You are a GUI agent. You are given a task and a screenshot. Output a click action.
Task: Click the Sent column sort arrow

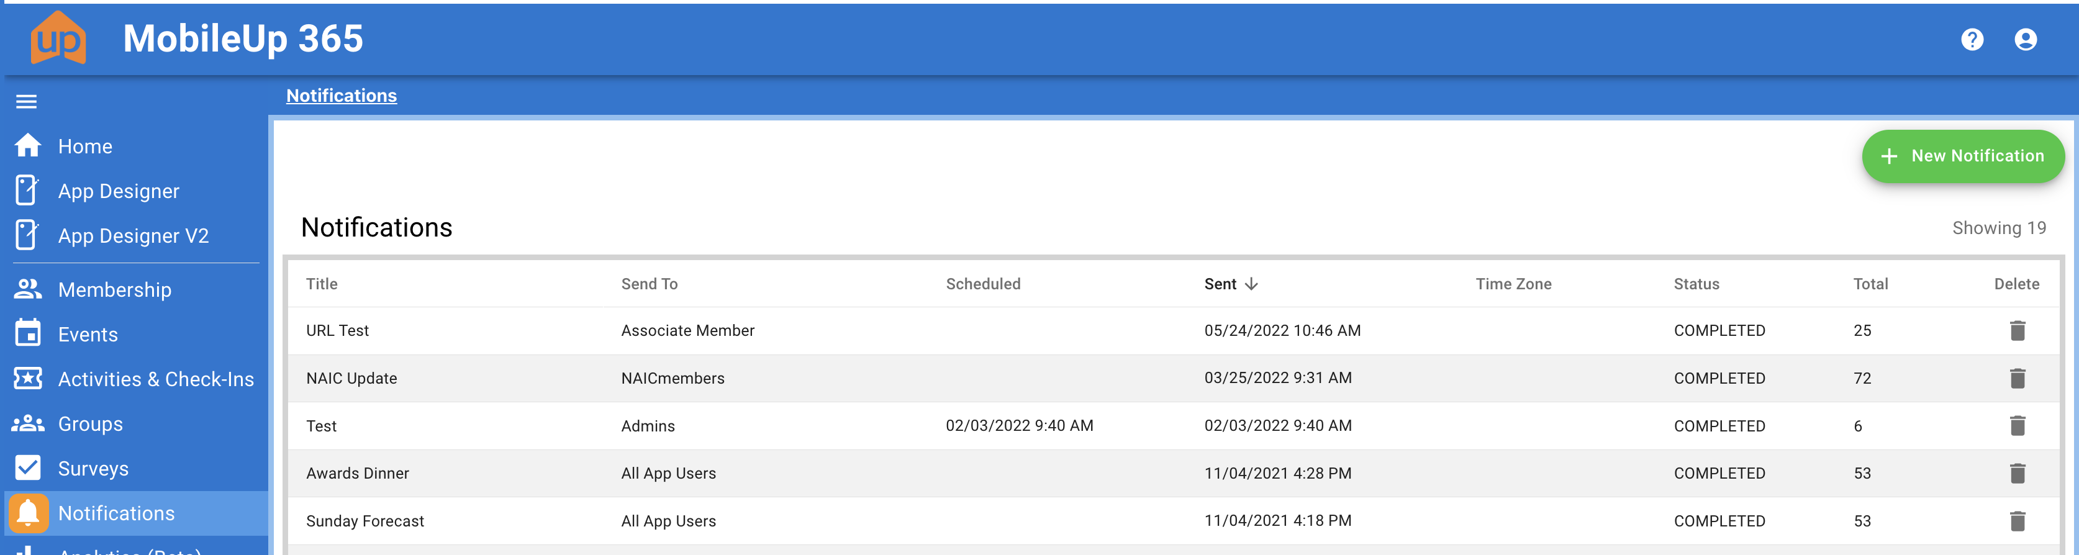point(1251,284)
